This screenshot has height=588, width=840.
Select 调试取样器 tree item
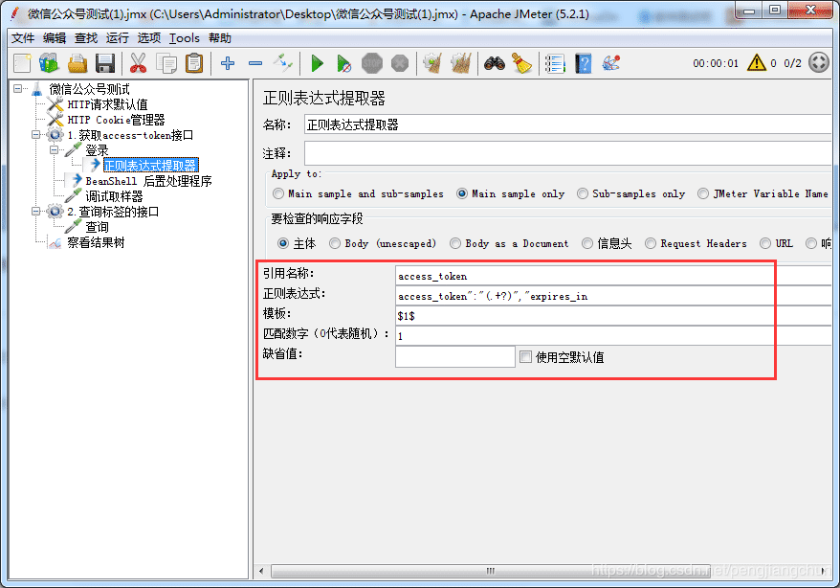point(114,196)
